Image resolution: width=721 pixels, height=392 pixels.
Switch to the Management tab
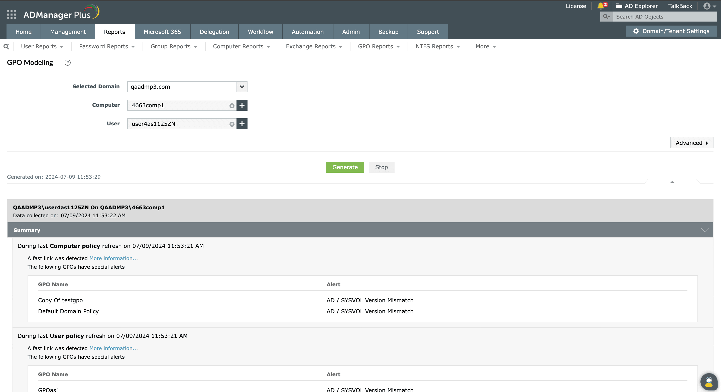point(68,32)
